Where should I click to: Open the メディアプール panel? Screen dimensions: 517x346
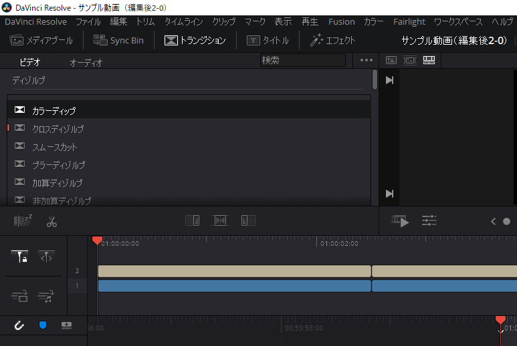coord(41,41)
